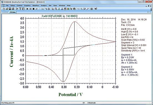Image resolution: width=153 pixels, height=105 pixels.
Task: Click the plot title '2mM K3Fe(CN)6 in 1M KNO3'
Action: point(60,16)
